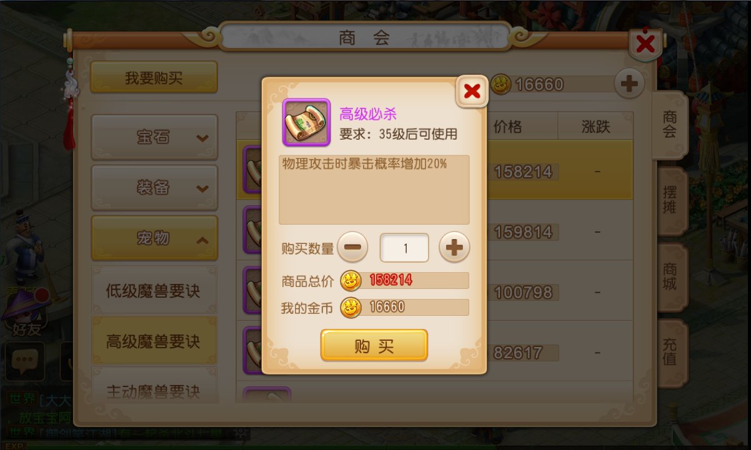The image size is (751, 450).
Task: Open the chat bubble icon
Action: coord(25,361)
